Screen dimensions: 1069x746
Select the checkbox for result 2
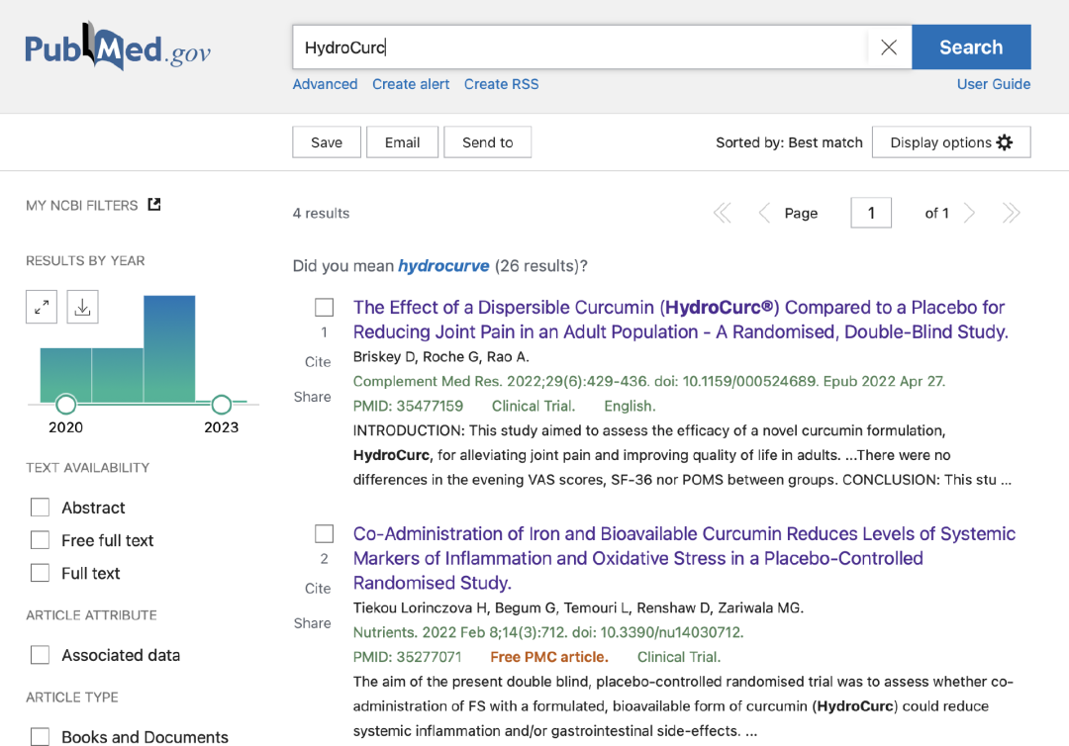pyautogui.click(x=324, y=533)
